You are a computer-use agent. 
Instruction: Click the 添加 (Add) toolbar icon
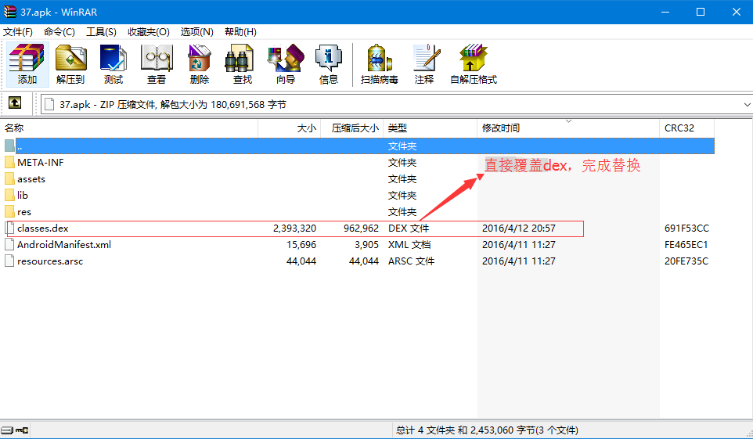[27, 64]
